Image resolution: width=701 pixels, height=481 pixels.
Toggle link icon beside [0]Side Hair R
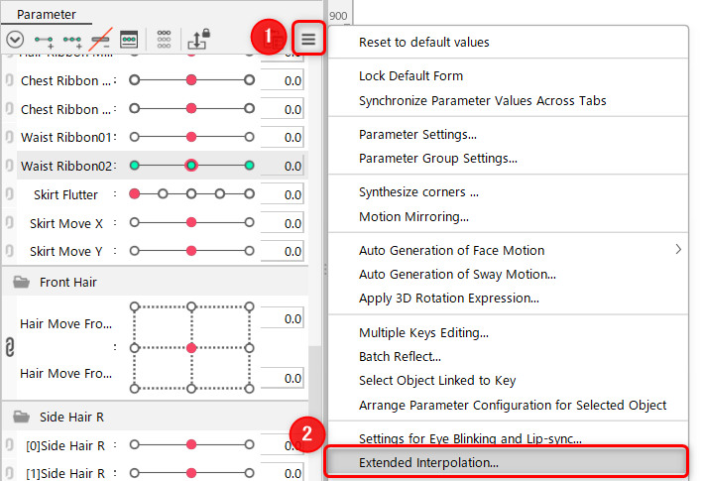click(9, 444)
